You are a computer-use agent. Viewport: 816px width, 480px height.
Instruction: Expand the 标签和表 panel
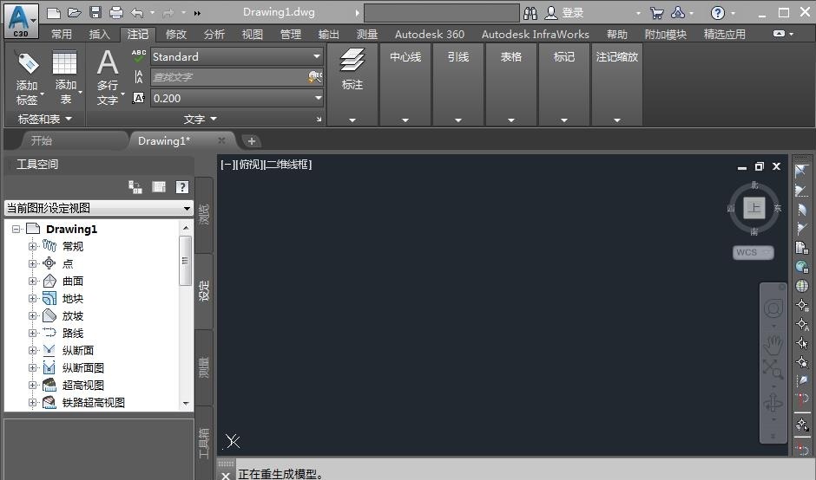(44, 119)
